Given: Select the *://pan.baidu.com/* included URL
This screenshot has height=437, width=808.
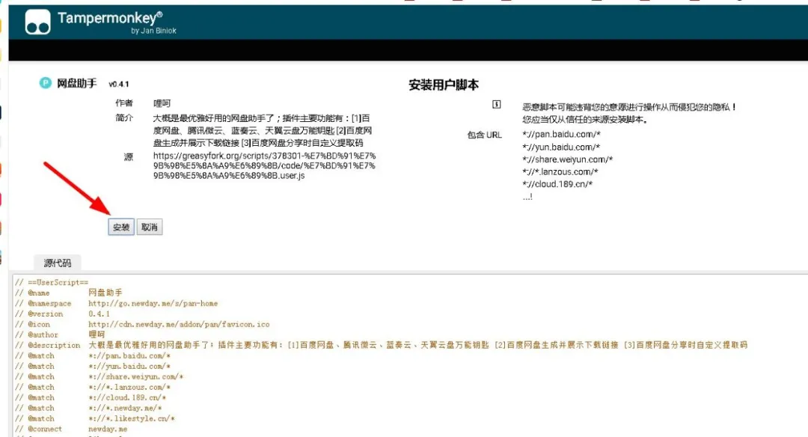Looking at the screenshot, I should (561, 135).
